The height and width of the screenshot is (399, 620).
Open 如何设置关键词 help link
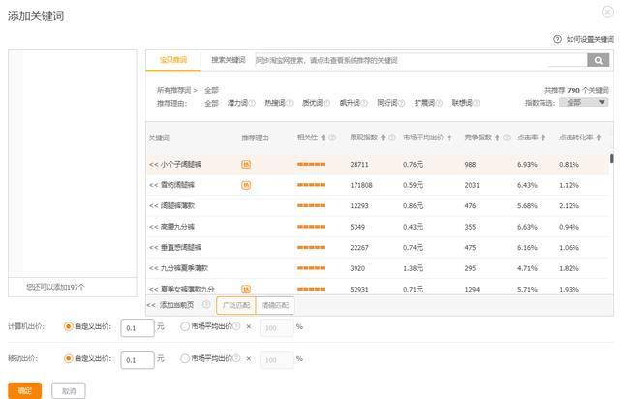[590, 39]
